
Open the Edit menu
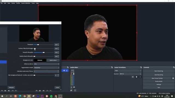tap(5, 3)
